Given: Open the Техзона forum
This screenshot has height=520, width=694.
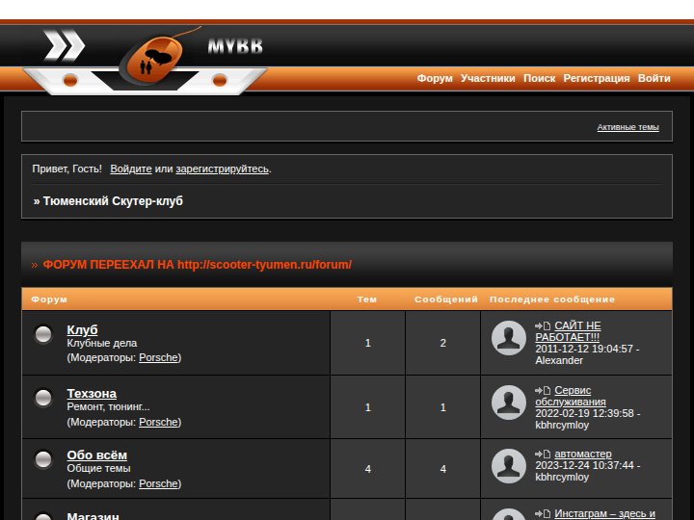Looking at the screenshot, I should click(92, 394).
